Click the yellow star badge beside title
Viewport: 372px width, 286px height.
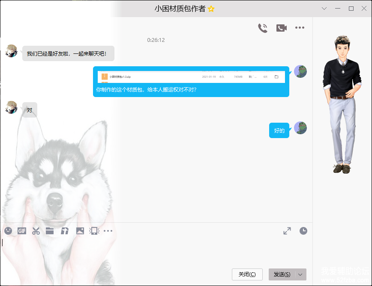[x=211, y=9]
